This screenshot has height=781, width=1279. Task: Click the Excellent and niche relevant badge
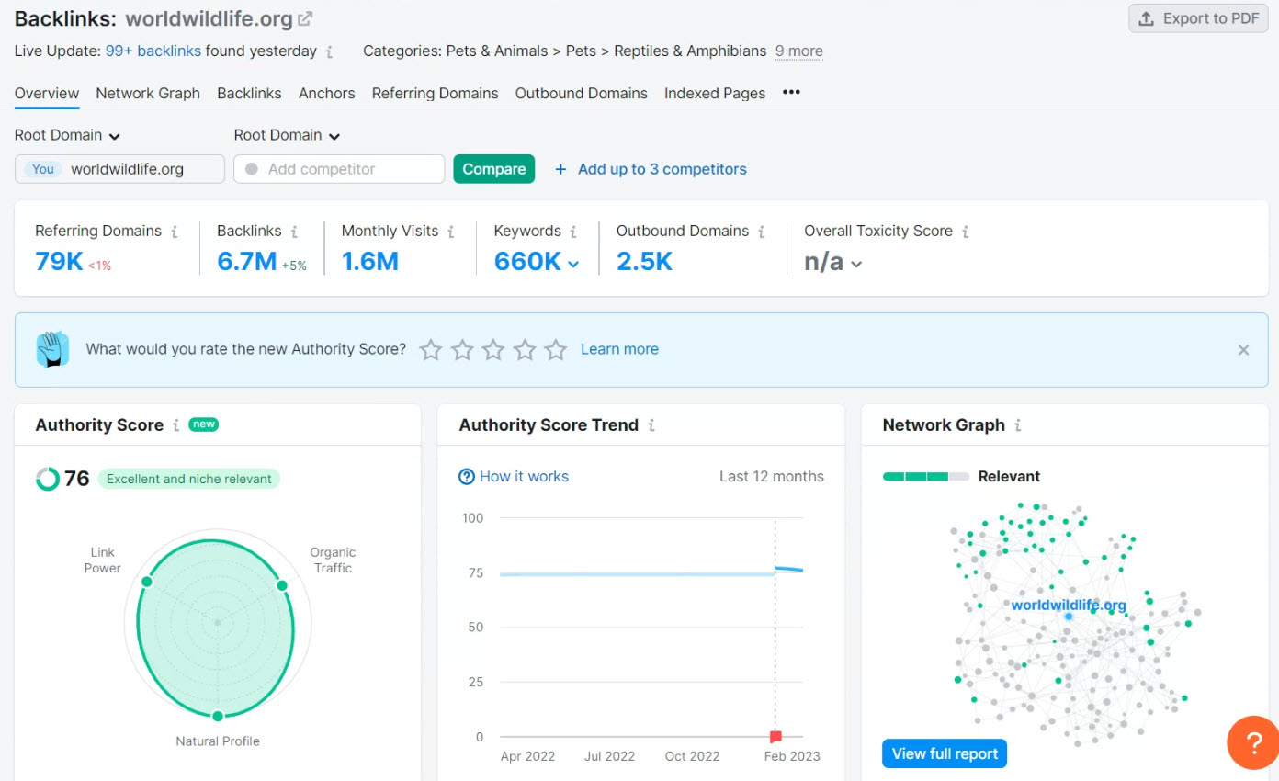pyautogui.click(x=188, y=479)
